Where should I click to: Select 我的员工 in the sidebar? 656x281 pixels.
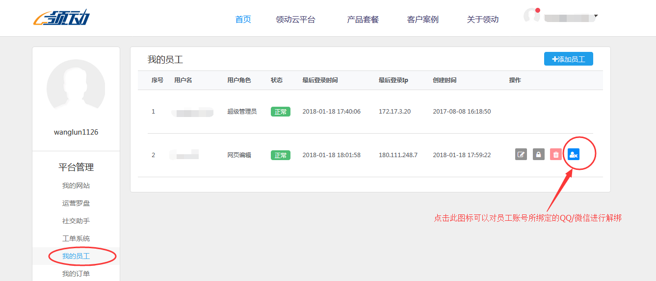(76, 256)
